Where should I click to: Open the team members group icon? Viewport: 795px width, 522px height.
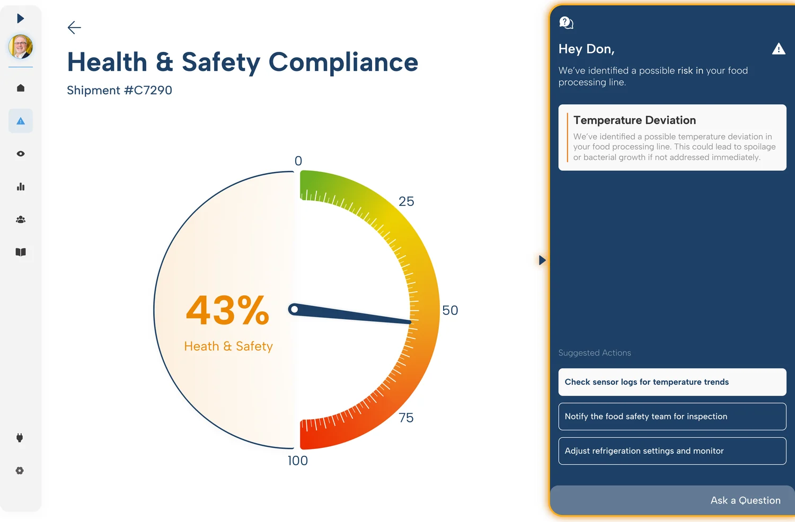point(21,220)
